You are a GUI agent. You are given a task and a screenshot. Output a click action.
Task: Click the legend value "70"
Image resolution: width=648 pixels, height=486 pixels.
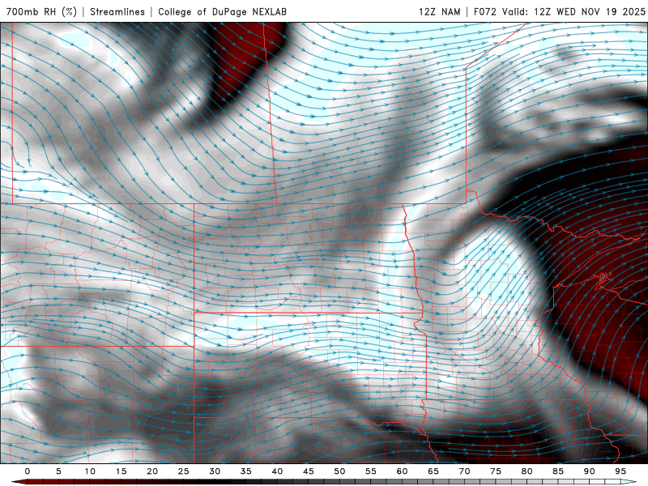464,471
